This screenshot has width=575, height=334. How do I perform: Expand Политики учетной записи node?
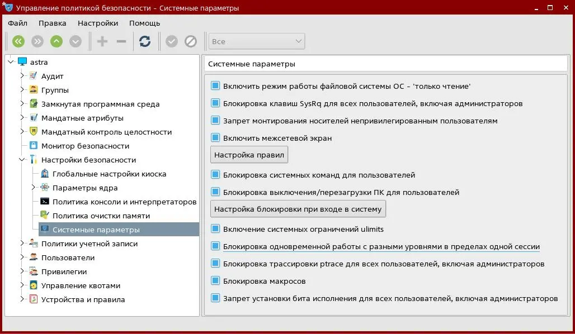click(x=22, y=243)
